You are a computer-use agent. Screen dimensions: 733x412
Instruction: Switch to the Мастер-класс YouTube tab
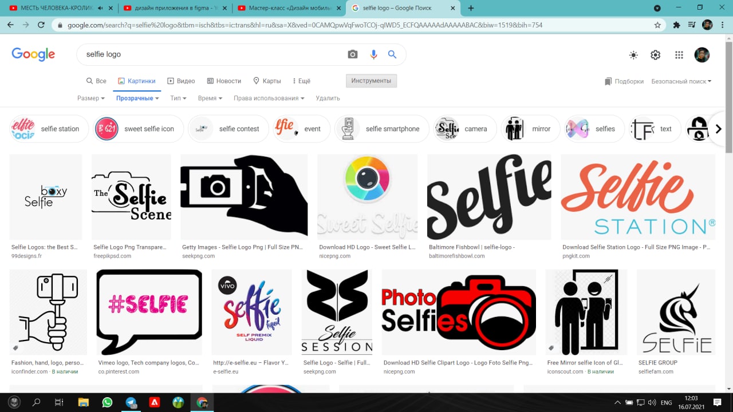pos(290,8)
